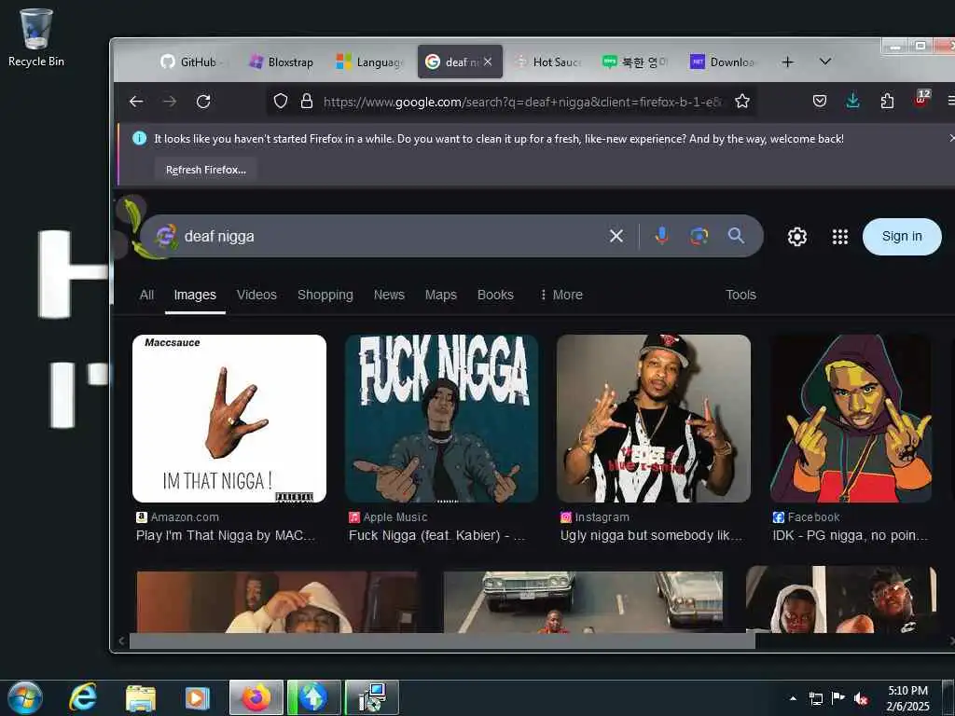Open a new tab with the plus button
This screenshot has height=716, width=955.
[787, 62]
